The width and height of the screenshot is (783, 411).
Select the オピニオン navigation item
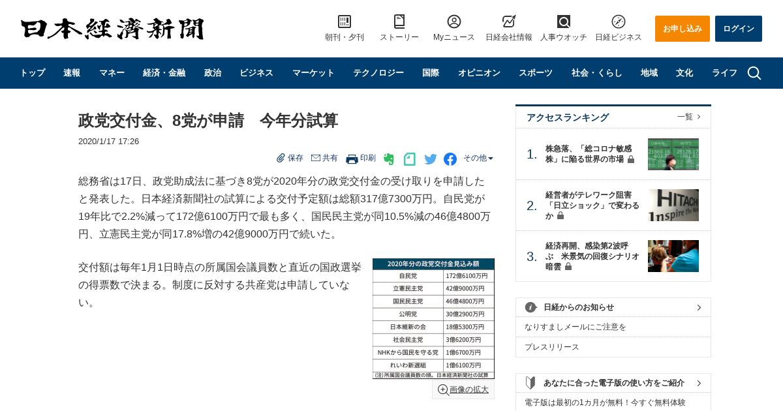[x=479, y=73]
